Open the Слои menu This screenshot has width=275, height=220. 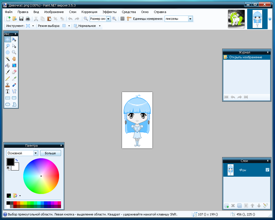(73, 12)
